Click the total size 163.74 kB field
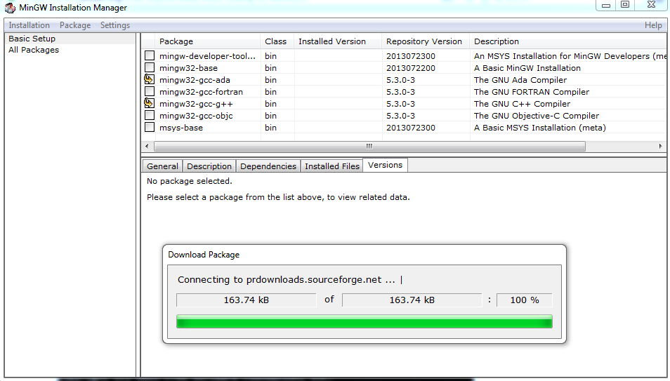The height and width of the screenshot is (381, 670). (x=412, y=300)
